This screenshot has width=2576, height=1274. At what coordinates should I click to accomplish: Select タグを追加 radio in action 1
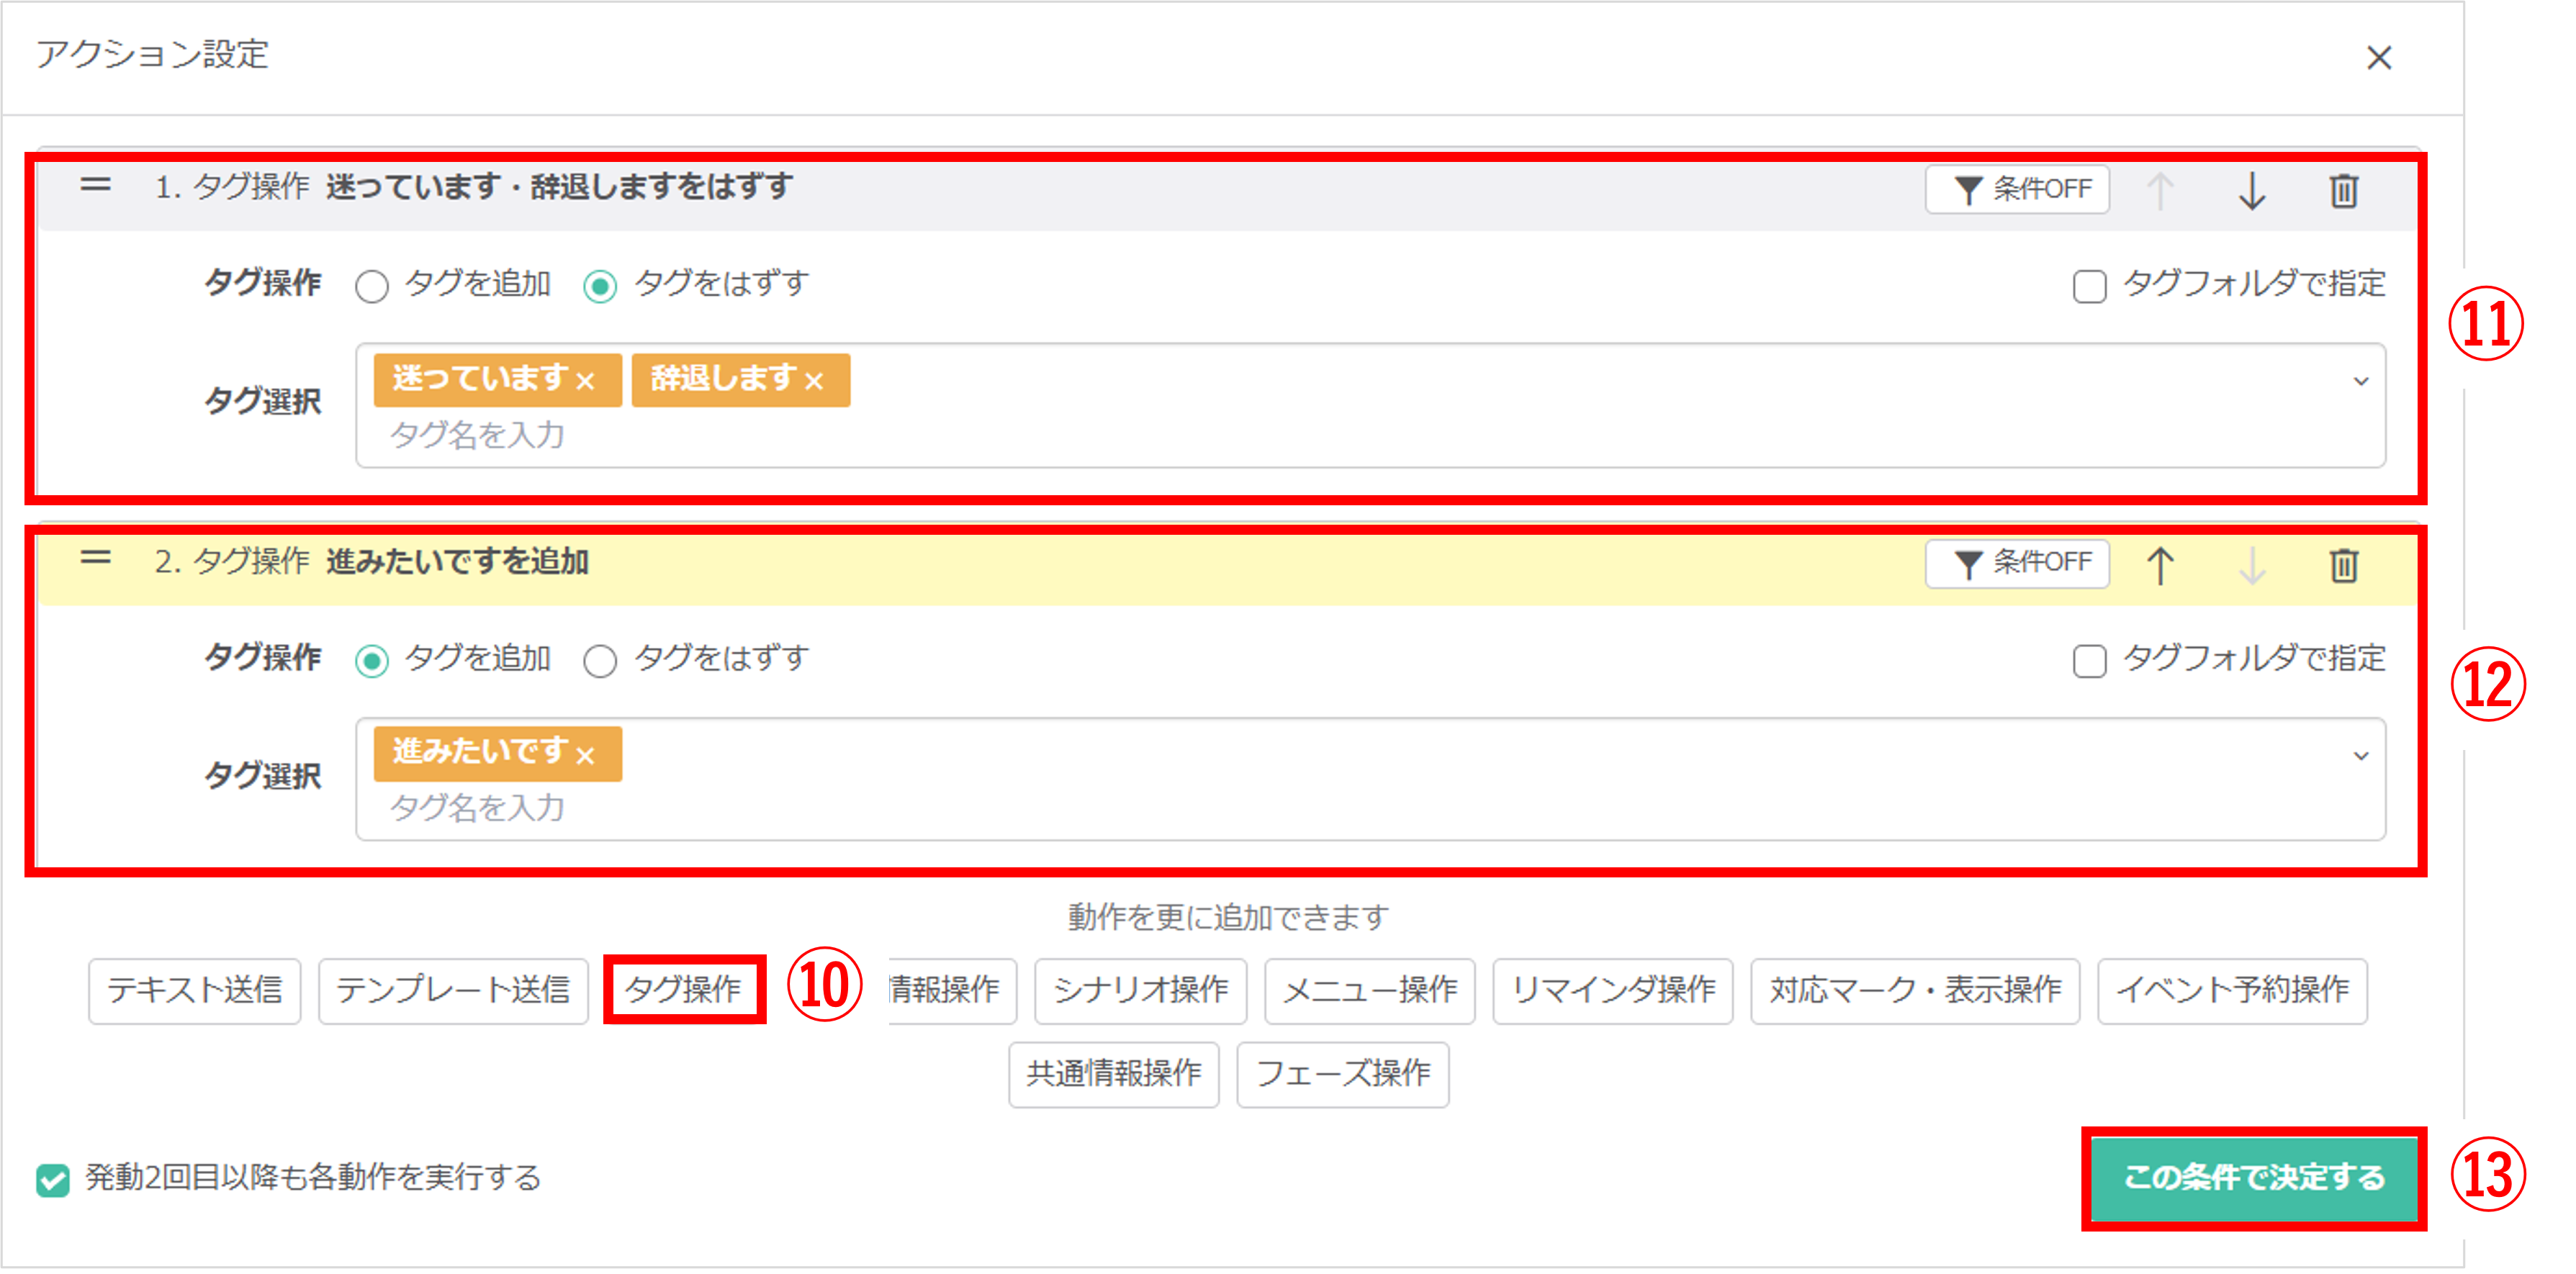click(x=372, y=287)
